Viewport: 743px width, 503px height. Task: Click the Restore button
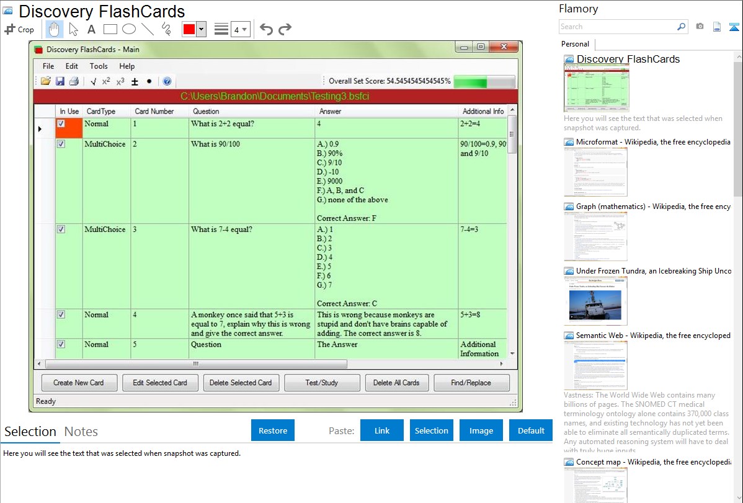pyautogui.click(x=273, y=430)
